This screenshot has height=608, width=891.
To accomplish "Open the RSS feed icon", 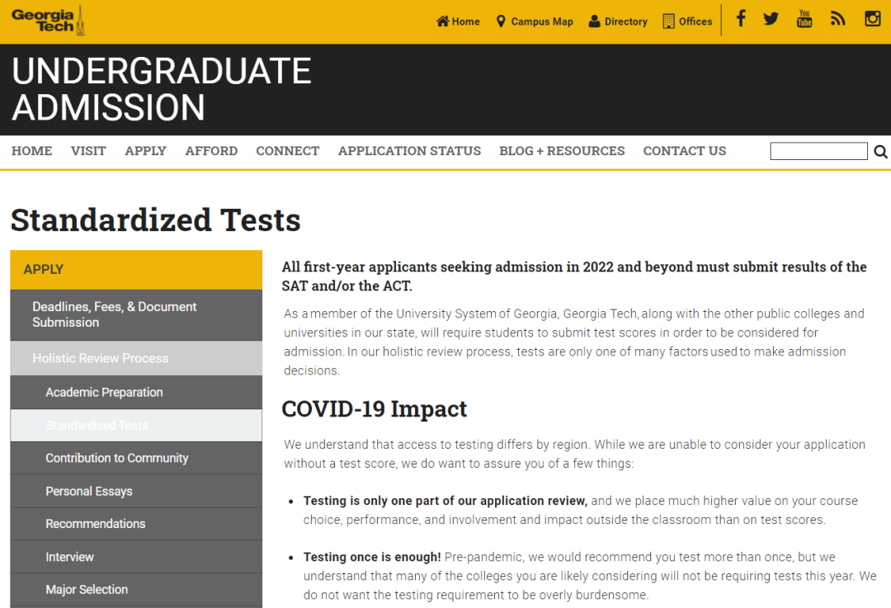I will click(x=838, y=19).
